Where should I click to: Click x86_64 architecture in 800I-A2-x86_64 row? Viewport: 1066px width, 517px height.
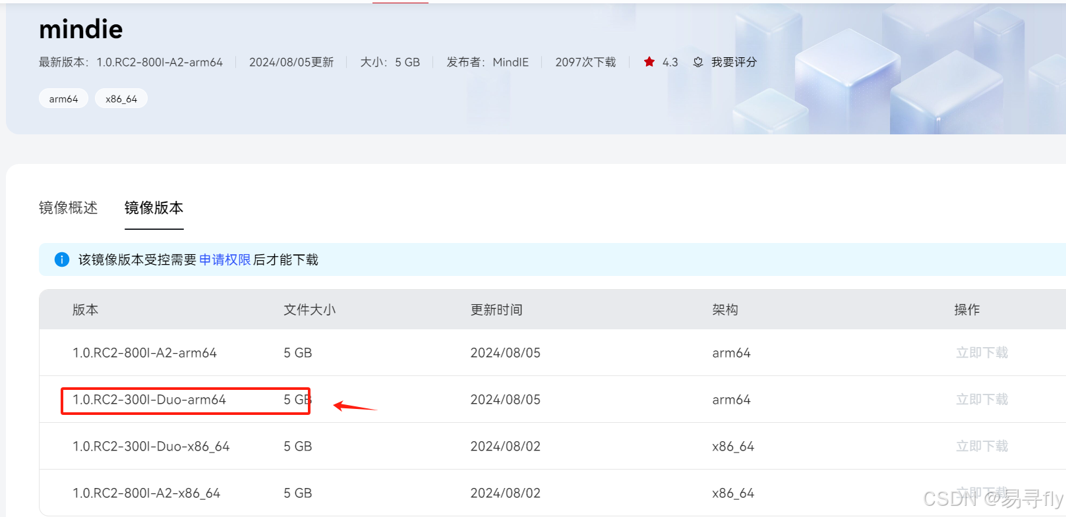(x=733, y=493)
